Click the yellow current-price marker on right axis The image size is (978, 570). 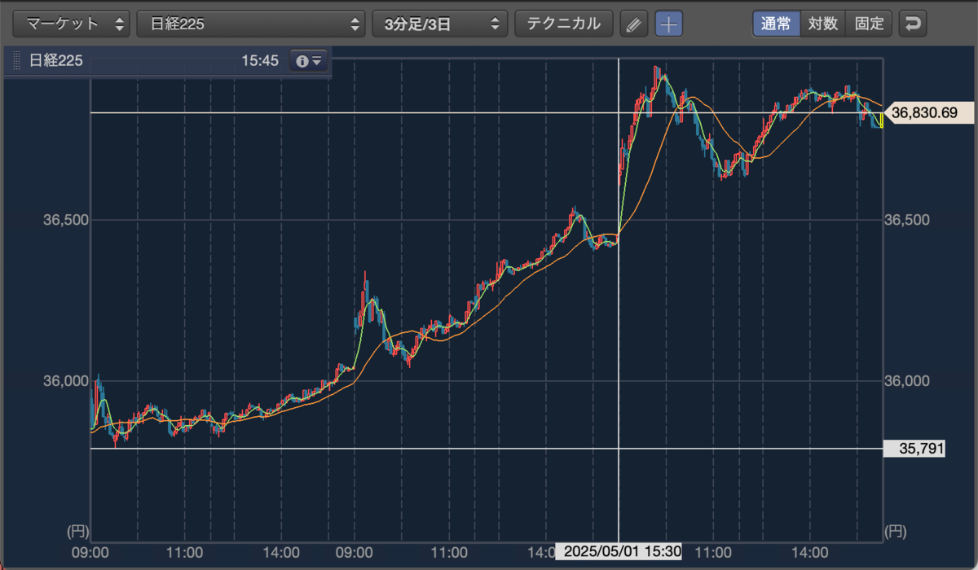click(x=881, y=121)
